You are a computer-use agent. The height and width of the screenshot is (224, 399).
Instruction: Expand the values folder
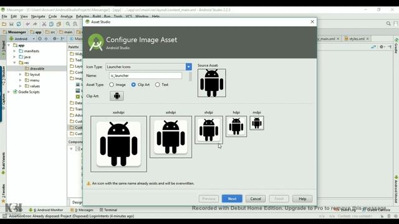click(x=21, y=86)
